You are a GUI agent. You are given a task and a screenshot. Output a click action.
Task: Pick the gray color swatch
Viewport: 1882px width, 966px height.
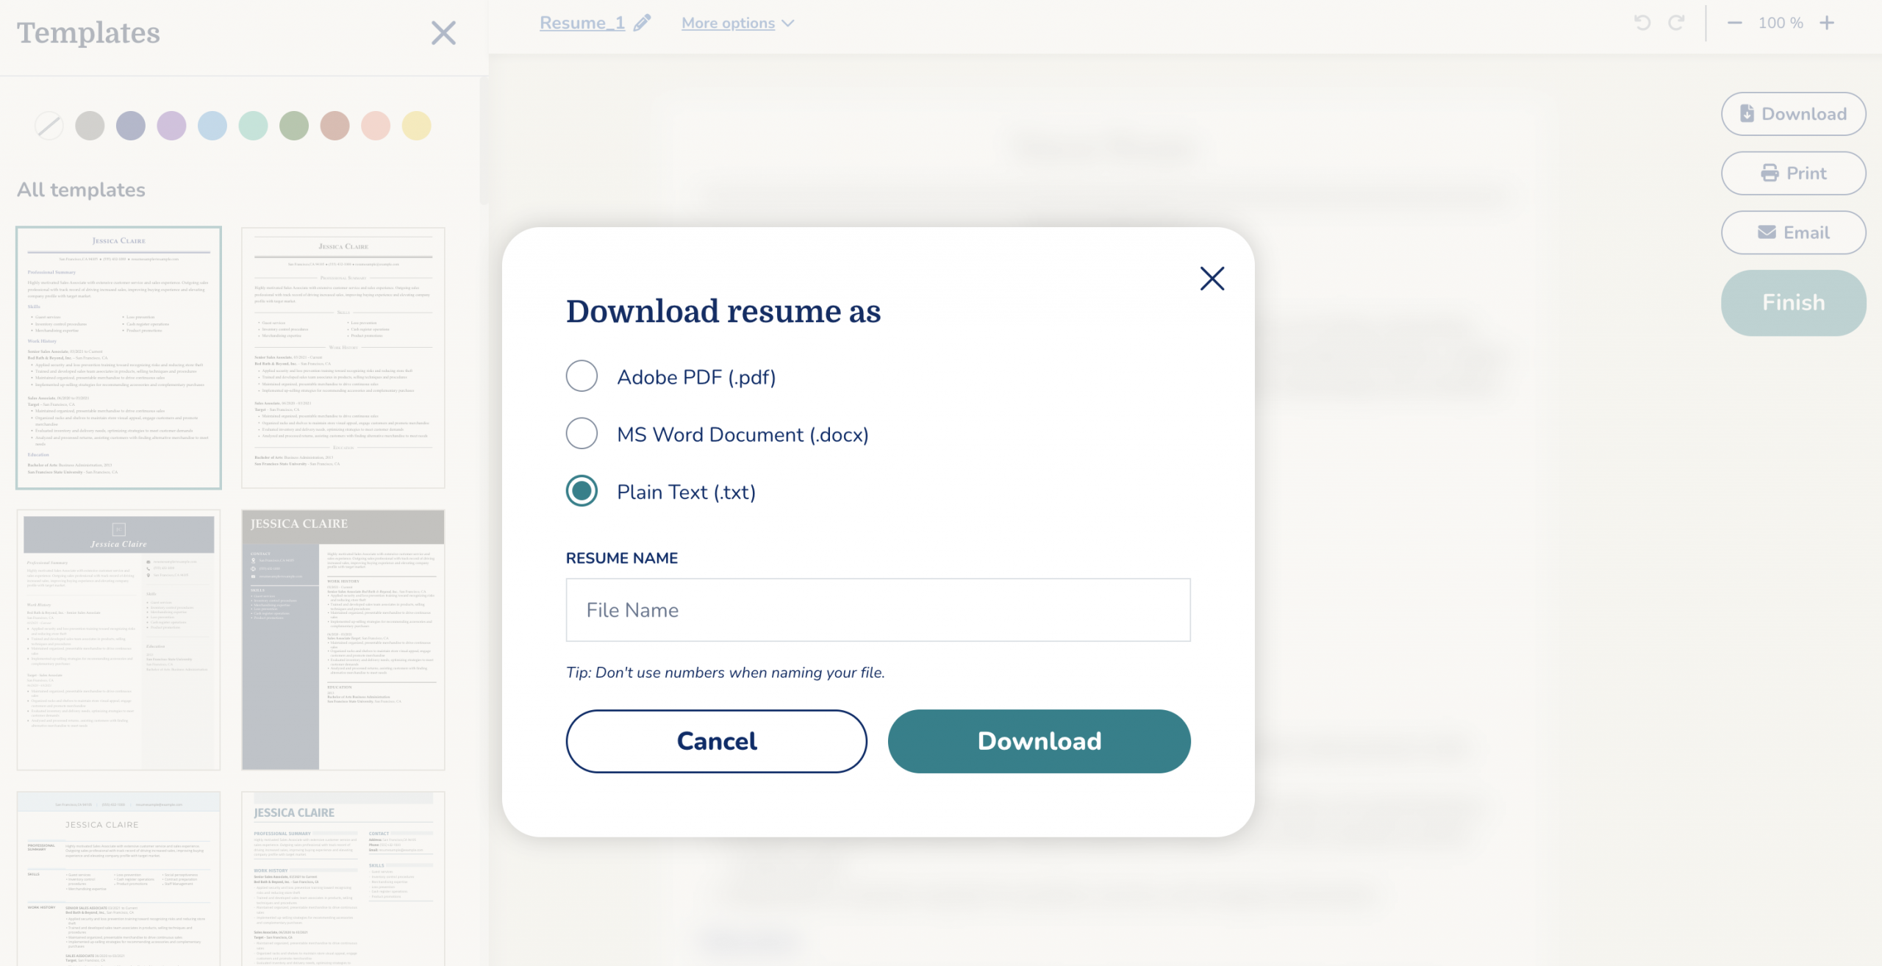tap(90, 126)
